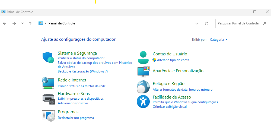Click the Sistema e Segurança shield icon

(x=48, y=58)
